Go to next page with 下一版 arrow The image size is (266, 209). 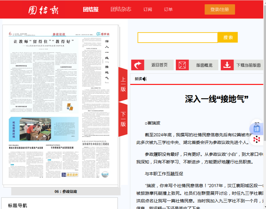pyautogui.click(x=123, y=119)
